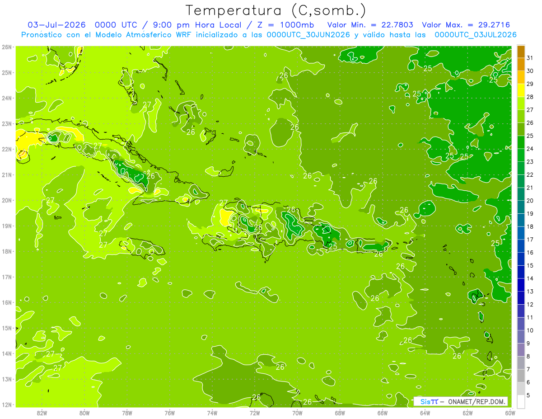Screen dimensions: 542x419
Task: Click longitude axis label 62W
Action: pos(467,413)
